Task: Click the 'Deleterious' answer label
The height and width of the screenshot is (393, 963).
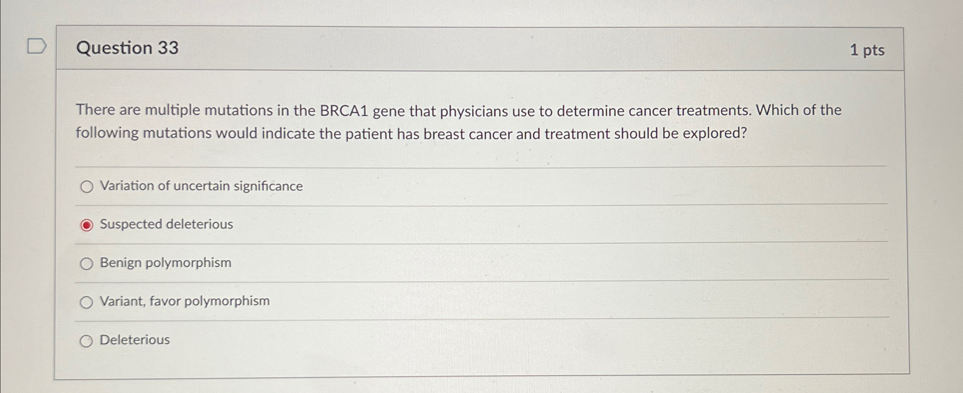Action: tap(134, 340)
